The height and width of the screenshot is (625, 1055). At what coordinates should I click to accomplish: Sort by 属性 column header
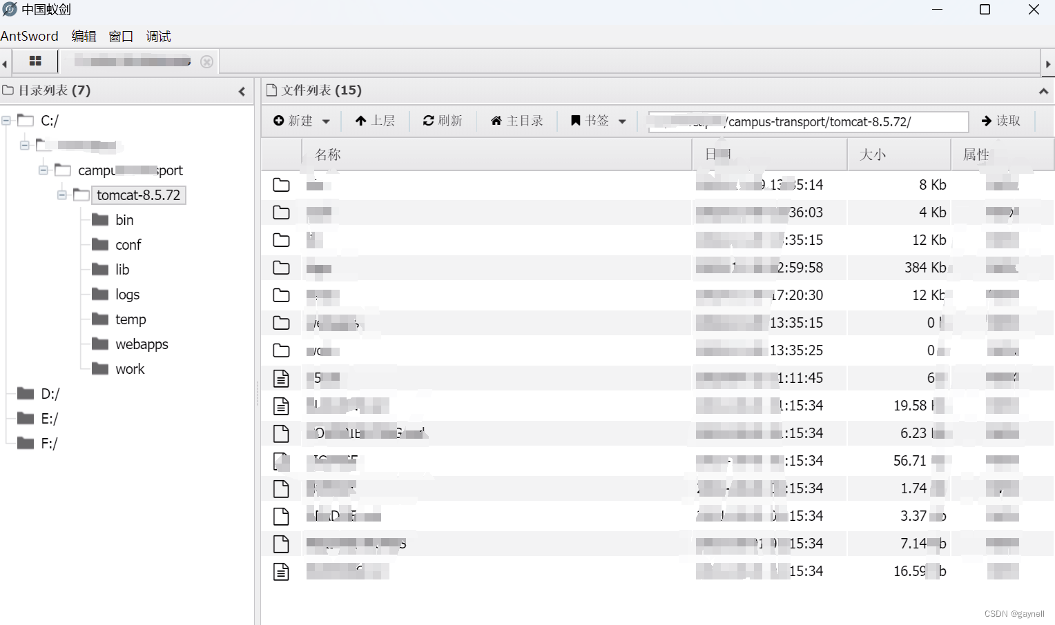coord(1003,155)
